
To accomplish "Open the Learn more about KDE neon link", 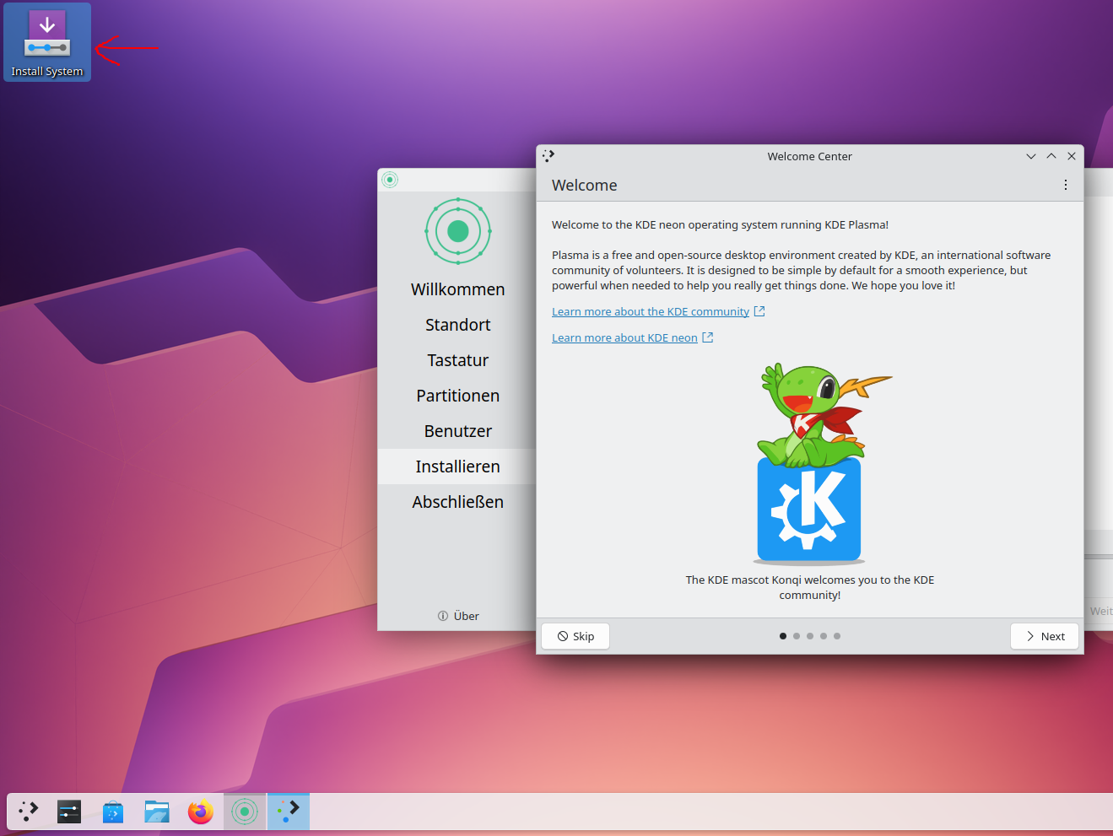I will click(633, 337).
